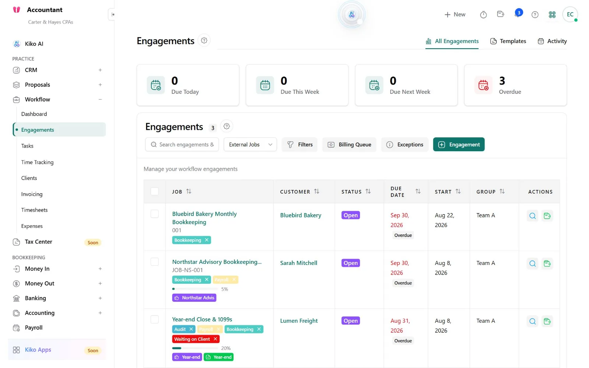
Task: Click Year-end Close 20% progress bar
Action: (195, 348)
